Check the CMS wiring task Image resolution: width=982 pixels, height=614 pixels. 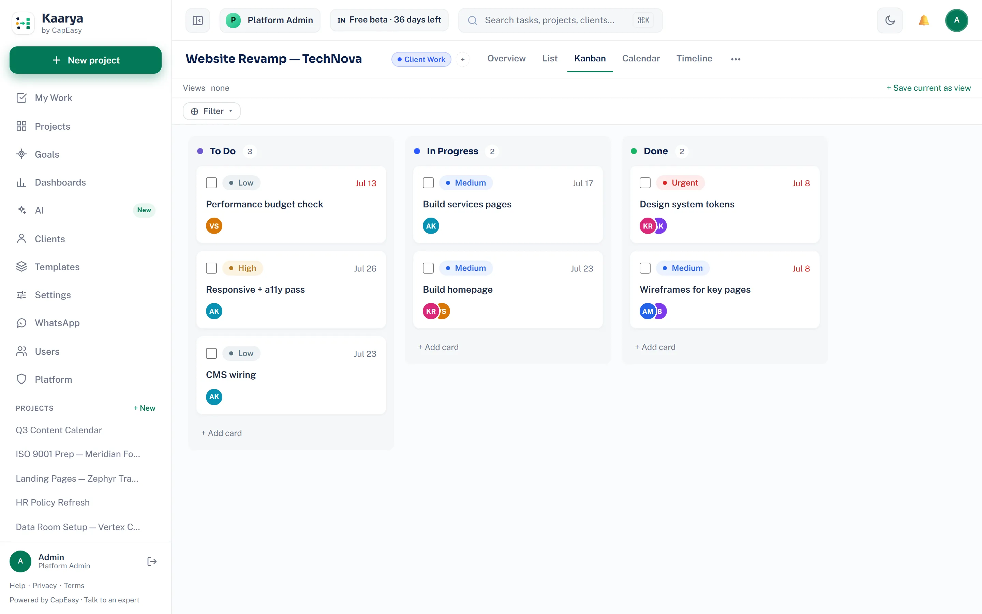point(211,353)
